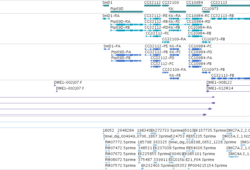Click the Ptp69D-RB transcript label

(x=120, y=28)
